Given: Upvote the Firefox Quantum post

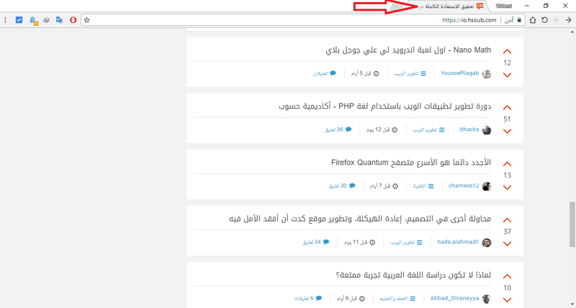Looking at the screenshot, I should tap(507, 164).
